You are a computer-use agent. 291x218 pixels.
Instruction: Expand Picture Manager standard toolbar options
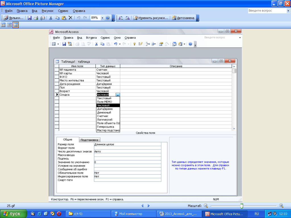(x=113, y=18)
